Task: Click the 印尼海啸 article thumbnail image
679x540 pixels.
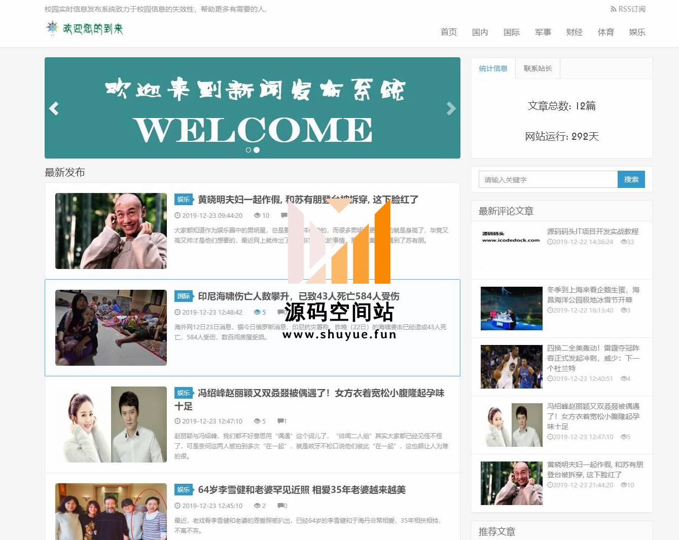Action: pyautogui.click(x=111, y=328)
